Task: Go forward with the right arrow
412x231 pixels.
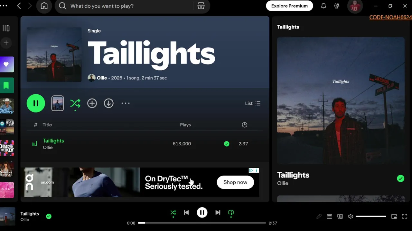Action: click(30, 6)
